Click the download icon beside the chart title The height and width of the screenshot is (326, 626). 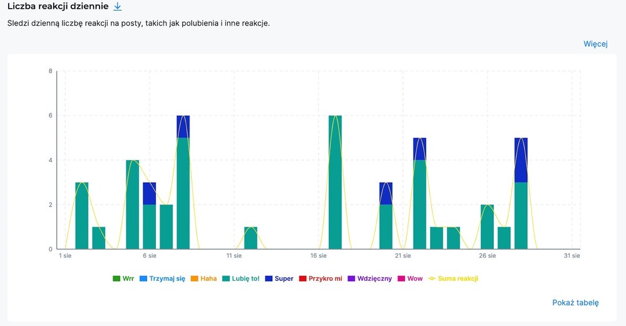point(117,7)
